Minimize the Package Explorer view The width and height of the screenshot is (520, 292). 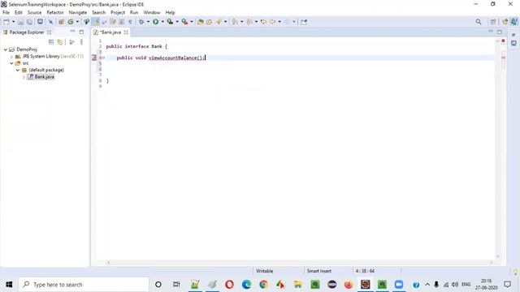click(x=72, y=32)
